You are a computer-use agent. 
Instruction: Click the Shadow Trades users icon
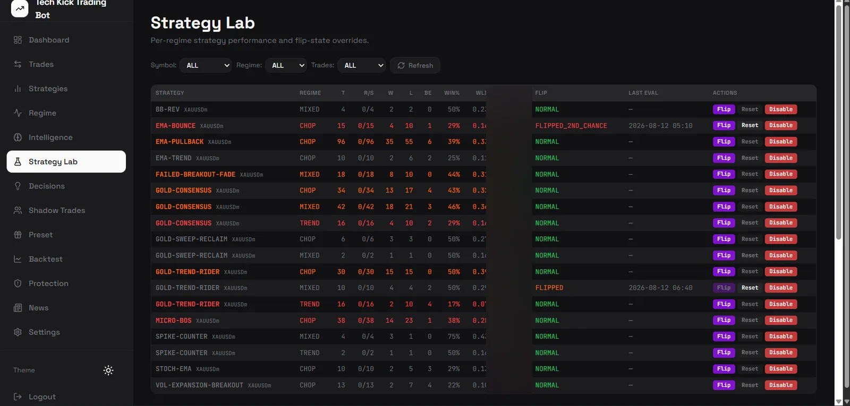click(x=18, y=211)
